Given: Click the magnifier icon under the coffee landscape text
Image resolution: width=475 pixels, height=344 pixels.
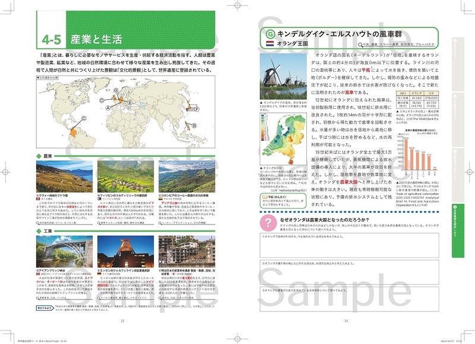Looking at the screenshot, I should [160, 223].
